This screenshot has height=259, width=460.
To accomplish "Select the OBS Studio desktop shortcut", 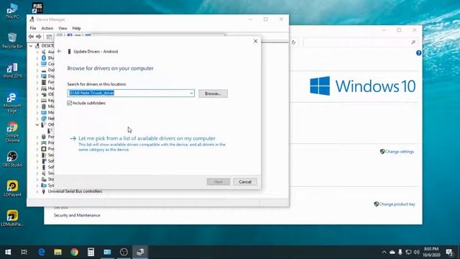I will tap(12, 159).
